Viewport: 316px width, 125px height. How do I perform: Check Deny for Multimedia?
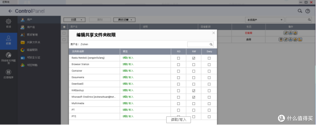tap(209, 104)
